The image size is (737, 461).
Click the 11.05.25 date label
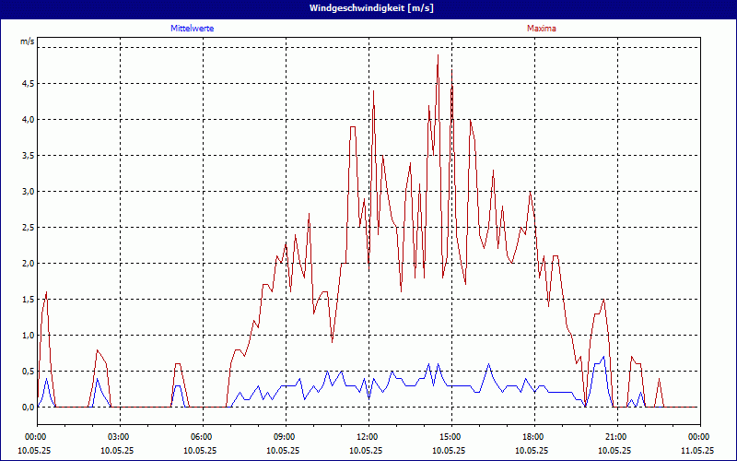click(x=698, y=451)
